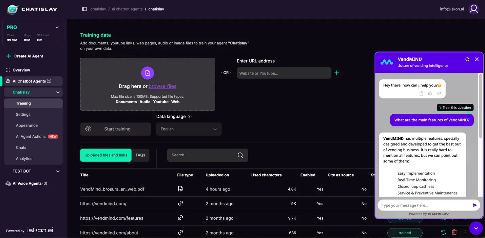Toggle the sidebar panel icon in breadcrumb bar
485x238 pixels.
[84, 9]
